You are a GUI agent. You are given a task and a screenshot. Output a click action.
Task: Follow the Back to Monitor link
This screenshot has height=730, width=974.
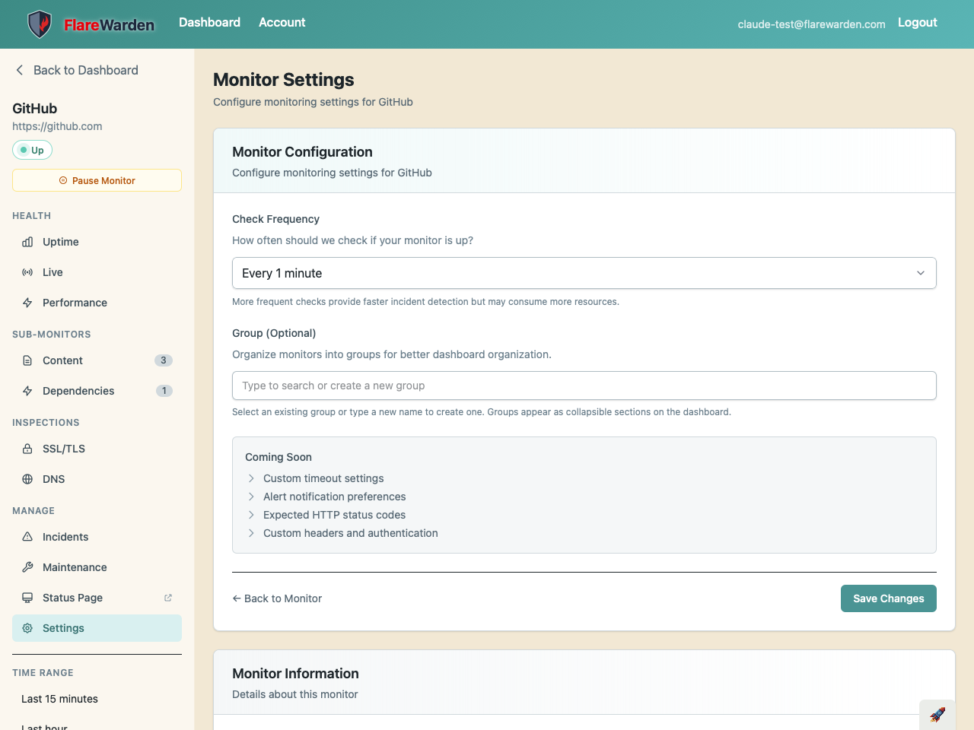tap(277, 598)
